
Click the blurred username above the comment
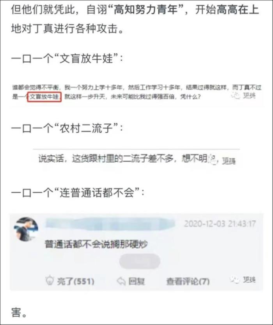click(110, 224)
